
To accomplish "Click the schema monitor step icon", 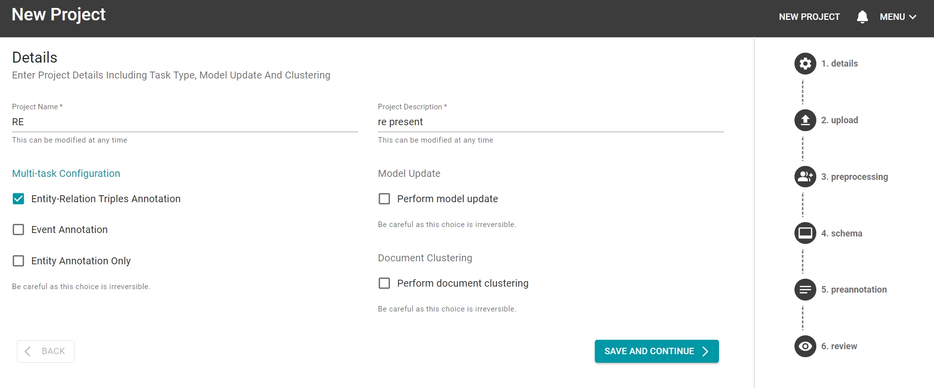I will [x=805, y=233].
